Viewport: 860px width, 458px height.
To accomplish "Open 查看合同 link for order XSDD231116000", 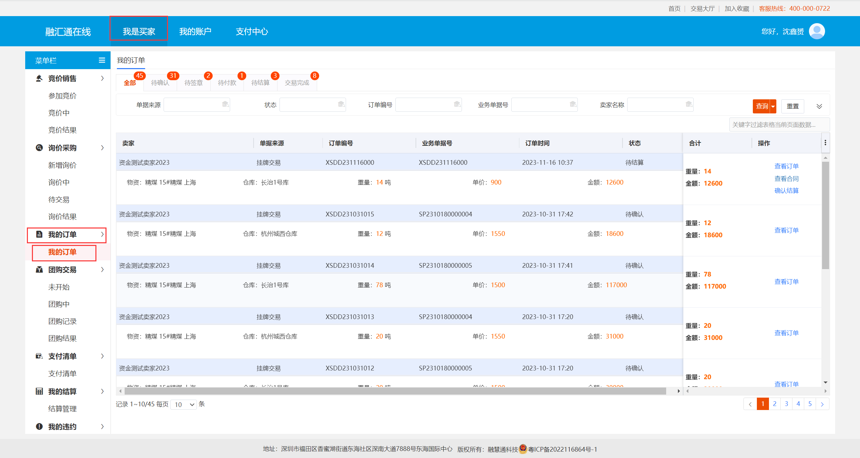I will coord(786,179).
